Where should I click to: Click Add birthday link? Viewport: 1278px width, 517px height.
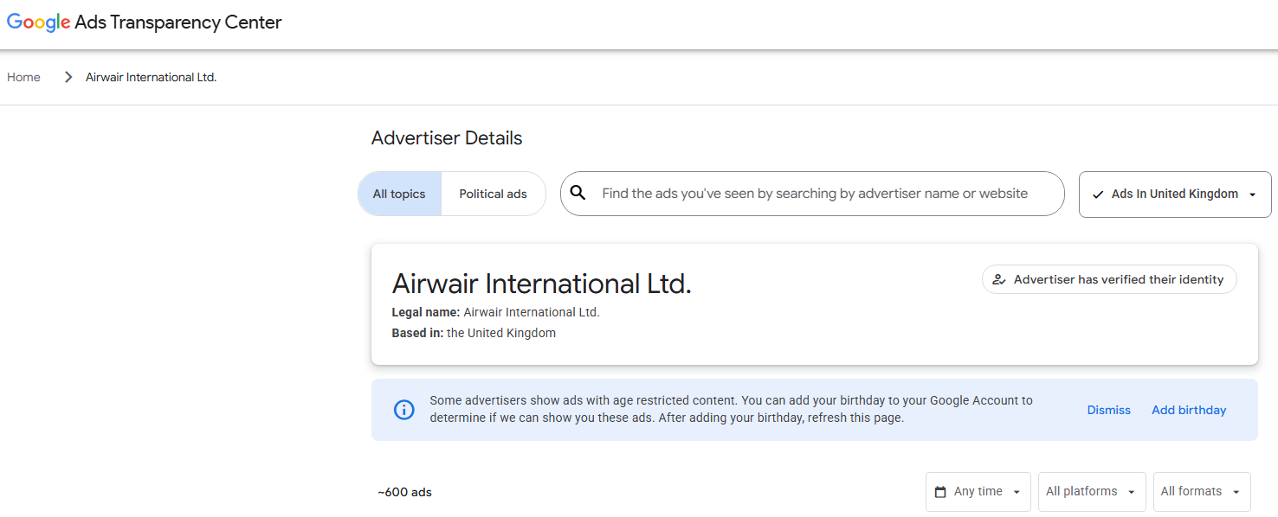point(1189,410)
